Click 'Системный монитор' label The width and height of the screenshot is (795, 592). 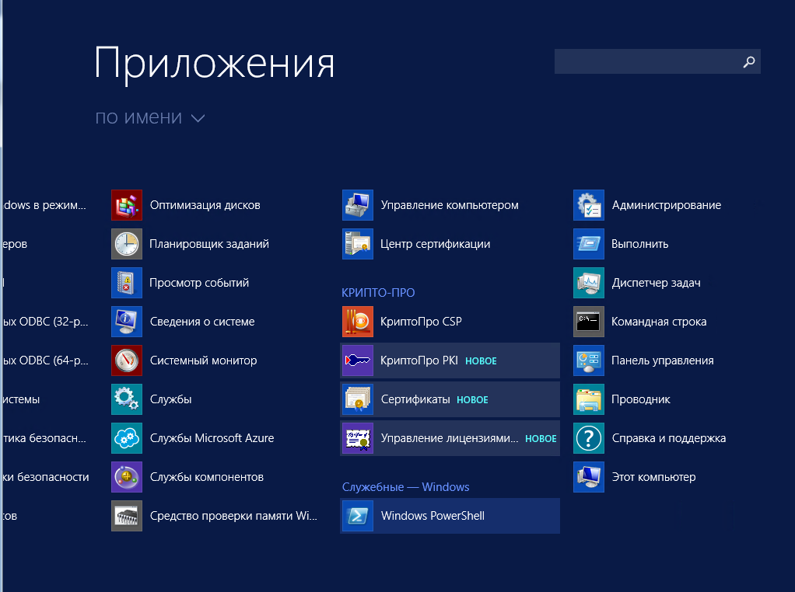coord(203,360)
